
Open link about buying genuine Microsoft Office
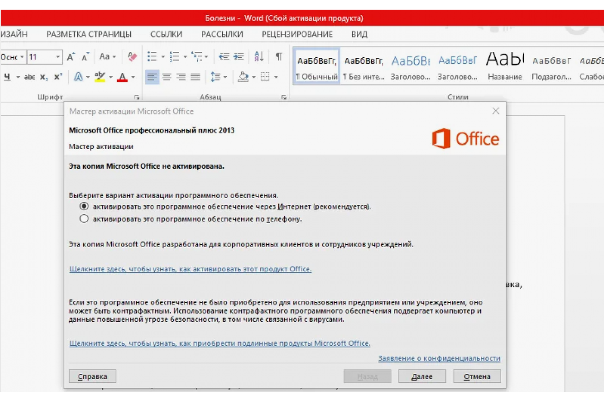[x=220, y=343]
